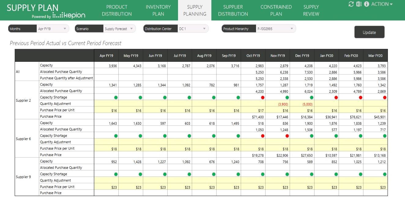Click the Kepion logo
The image size is (405, 220).
tap(69, 16)
